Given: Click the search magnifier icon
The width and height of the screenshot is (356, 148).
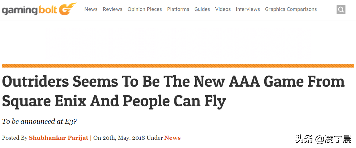Looking at the screenshot, I should click(x=341, y=9).
